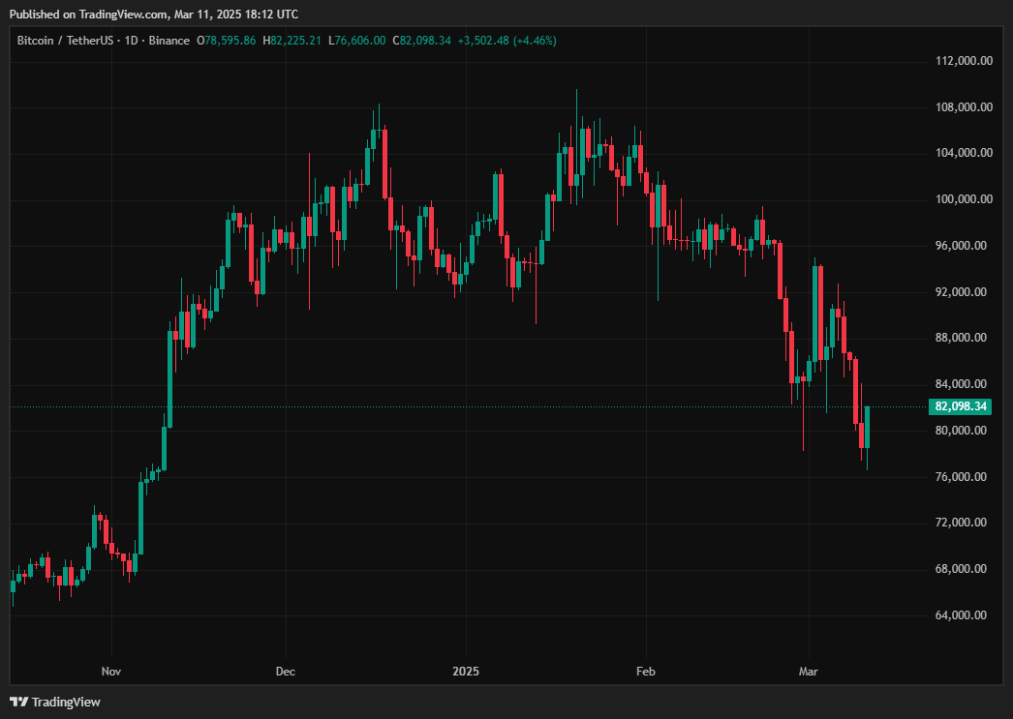Click the current price label 82,098.34

(960, 406)
